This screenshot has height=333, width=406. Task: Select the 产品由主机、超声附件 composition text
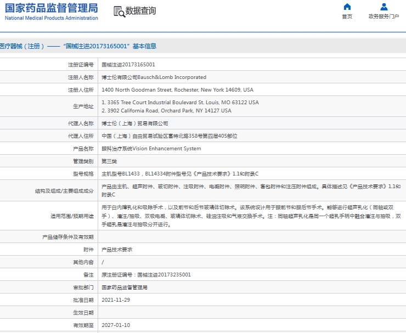(x=251, y=190)
